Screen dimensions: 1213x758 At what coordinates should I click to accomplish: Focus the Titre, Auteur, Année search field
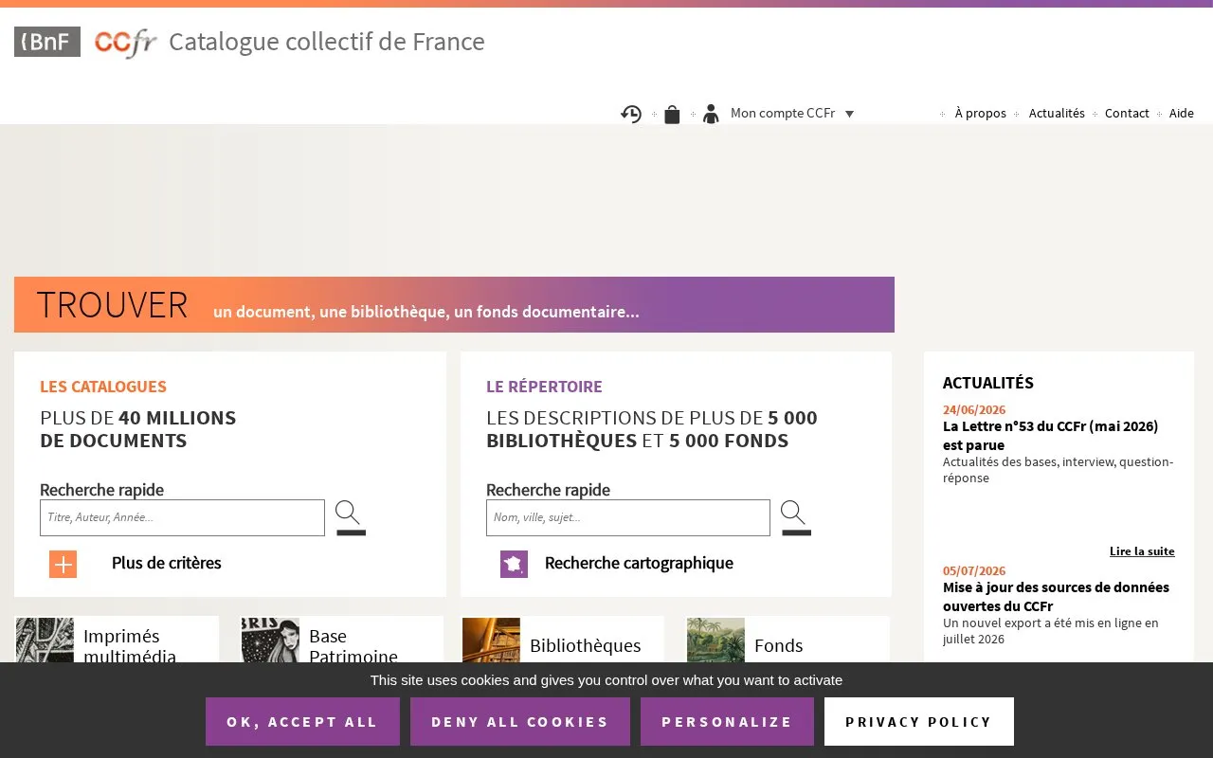(x=182, y=517)
